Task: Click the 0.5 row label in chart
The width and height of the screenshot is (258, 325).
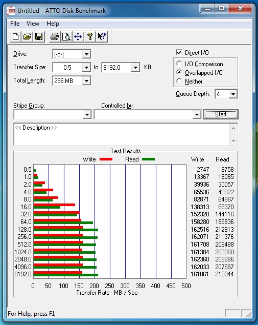Action: pos(28,170)
